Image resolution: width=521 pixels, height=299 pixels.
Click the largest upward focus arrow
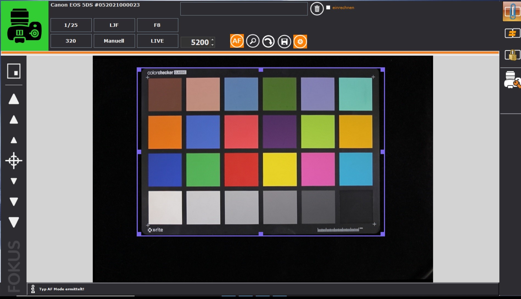point(14,99)
